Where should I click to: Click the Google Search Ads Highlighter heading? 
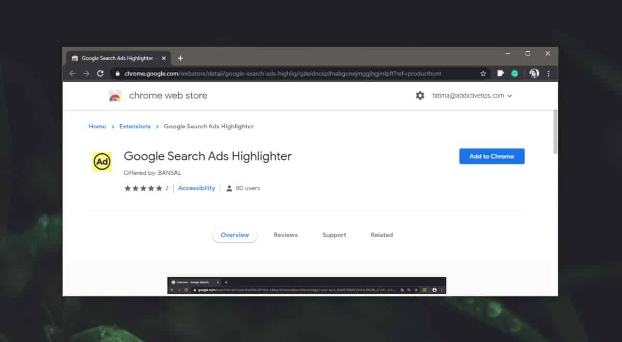pos(208,156)
